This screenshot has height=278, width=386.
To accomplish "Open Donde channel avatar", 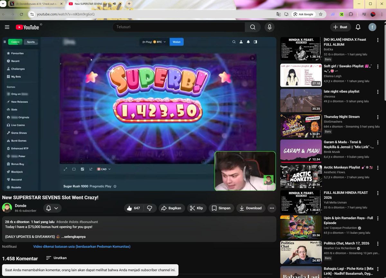I will point(7,208).
